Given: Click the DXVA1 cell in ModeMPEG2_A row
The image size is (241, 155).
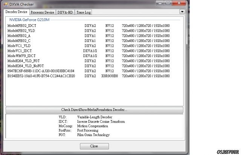Looking at the screenshot, I should pos(90,36).
